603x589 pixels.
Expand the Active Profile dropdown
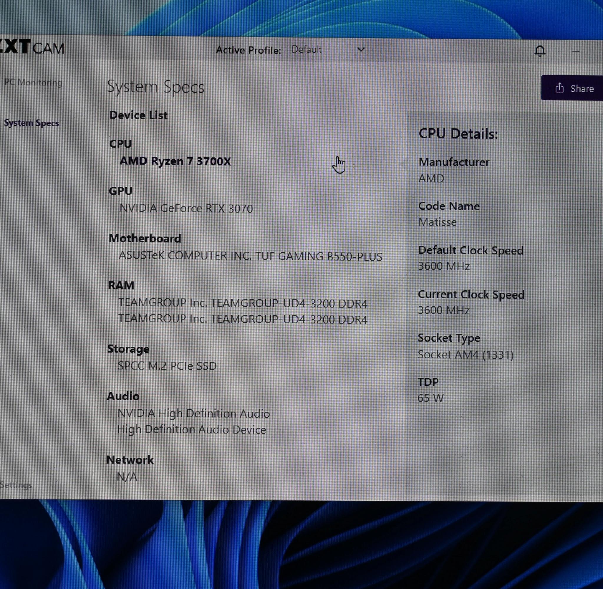[x=328, y=49]
